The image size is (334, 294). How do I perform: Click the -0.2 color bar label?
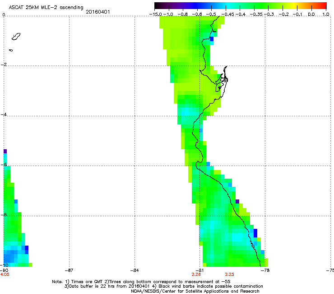284,14
